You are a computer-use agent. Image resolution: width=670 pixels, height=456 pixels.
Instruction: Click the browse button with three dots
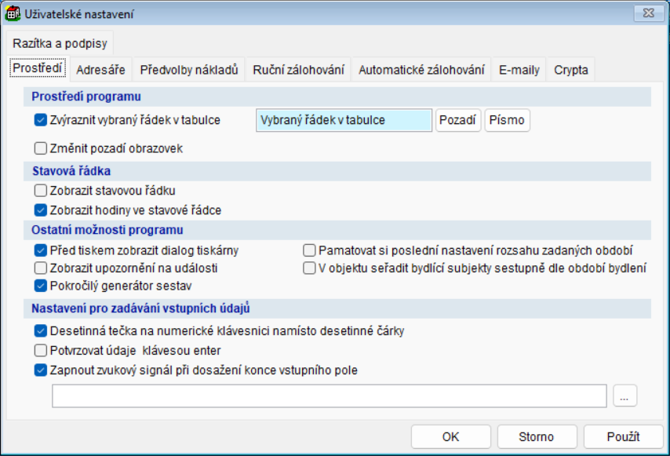[x=624, y=397]
